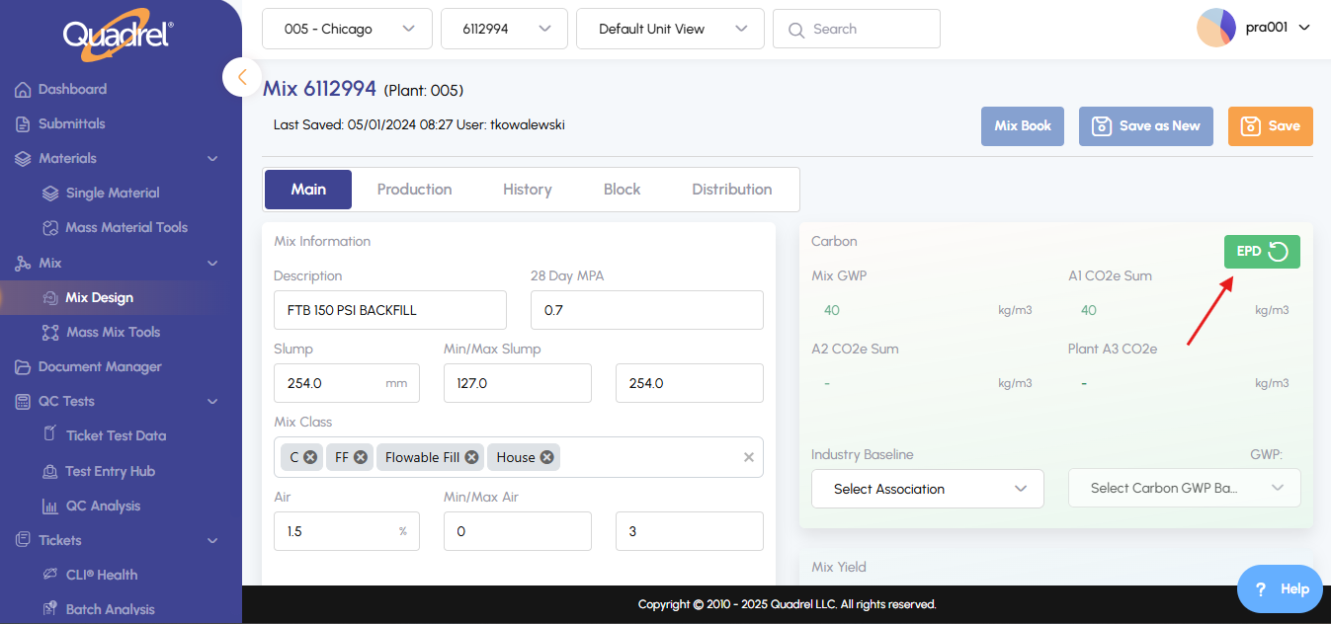Screen dimensions: 1331x624
Task: Click the green EPD refresh button
Action: (x=1262, y=252)
